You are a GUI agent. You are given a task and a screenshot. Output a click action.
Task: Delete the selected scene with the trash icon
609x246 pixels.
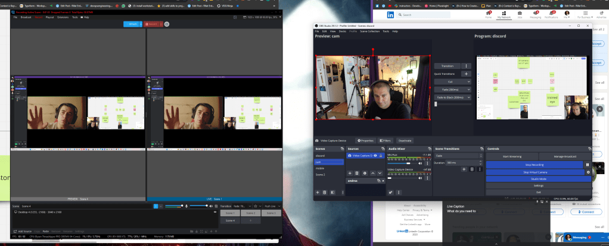[325, 192]
